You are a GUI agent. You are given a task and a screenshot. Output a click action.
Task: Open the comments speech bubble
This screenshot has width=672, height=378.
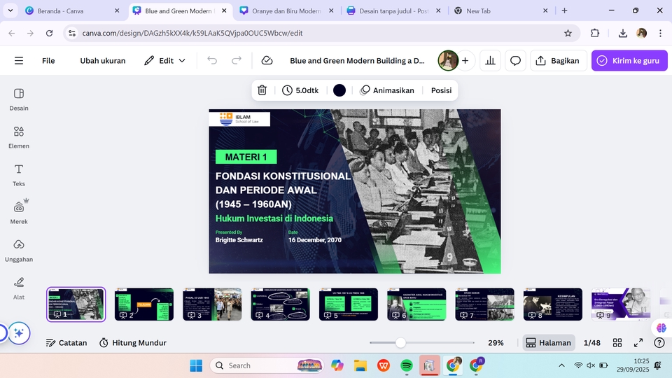[516, 60]
